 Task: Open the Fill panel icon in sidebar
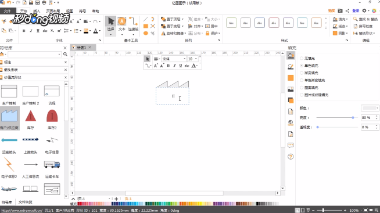coord(291,56)
